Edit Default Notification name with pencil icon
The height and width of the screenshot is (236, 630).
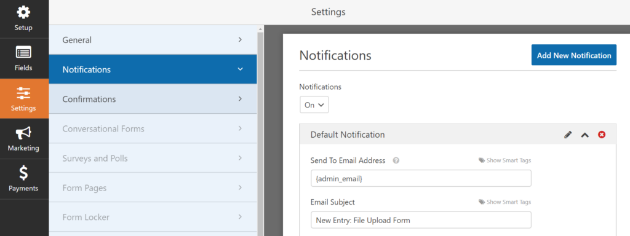tap(568, 135)
